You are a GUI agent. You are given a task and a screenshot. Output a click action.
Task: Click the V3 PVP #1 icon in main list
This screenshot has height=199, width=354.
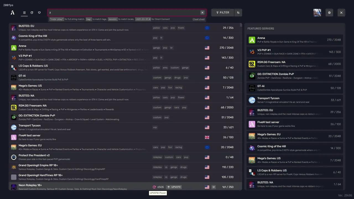coord(14,57)
